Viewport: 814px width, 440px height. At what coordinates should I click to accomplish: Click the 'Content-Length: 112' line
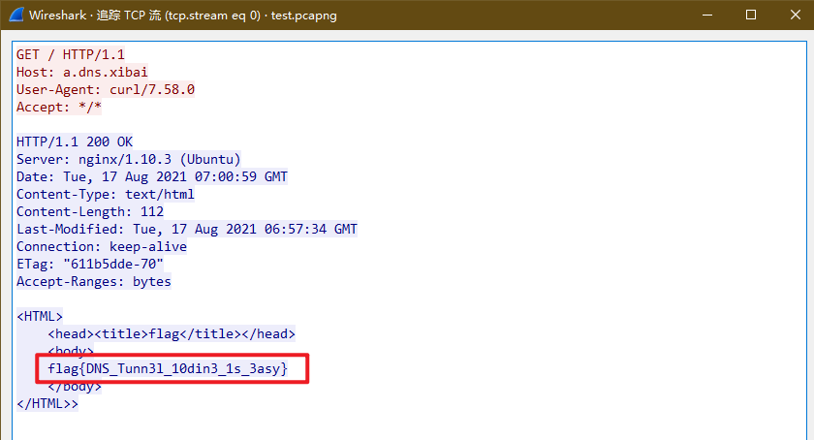(x=90, y=211)
